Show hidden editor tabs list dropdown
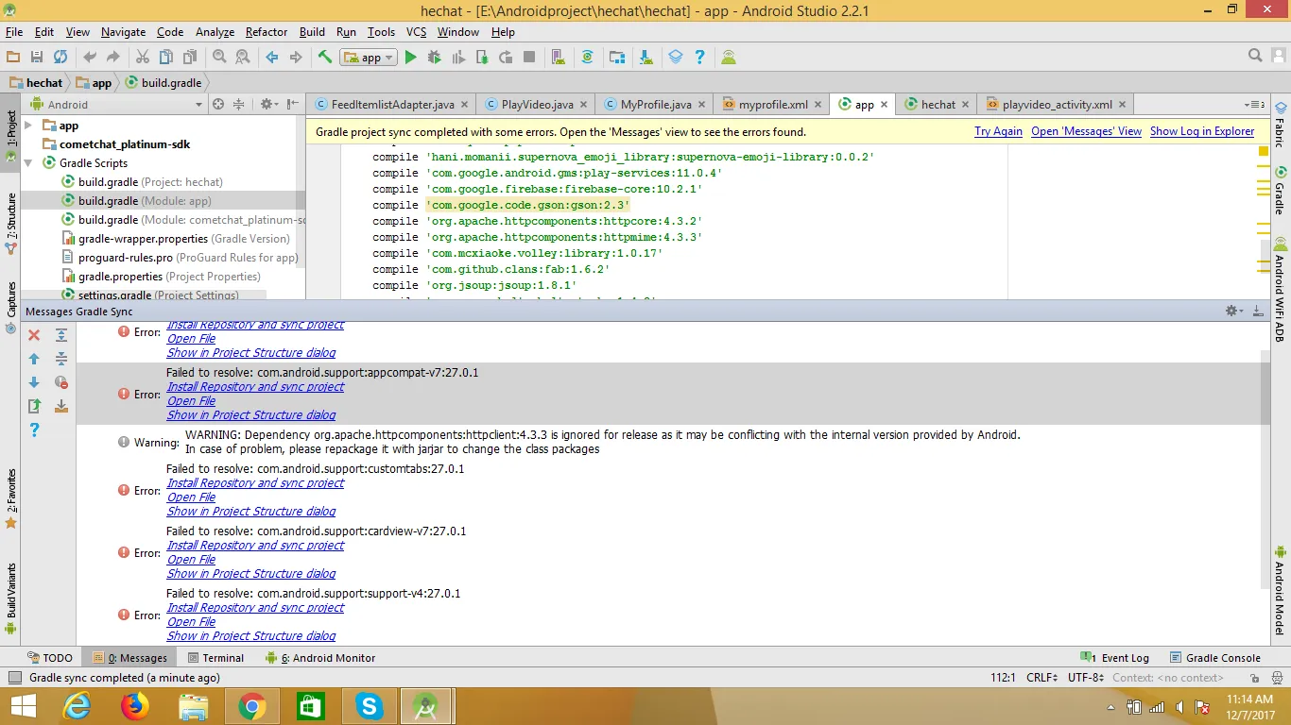The width and height of the screenshot is (1291, 725). 1254,105
